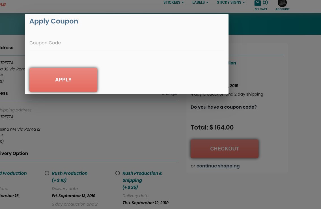Screen dimensions: 321x209
Task: Expand the STICKY SIGNS dropdown menu
Action: (231, 3)
